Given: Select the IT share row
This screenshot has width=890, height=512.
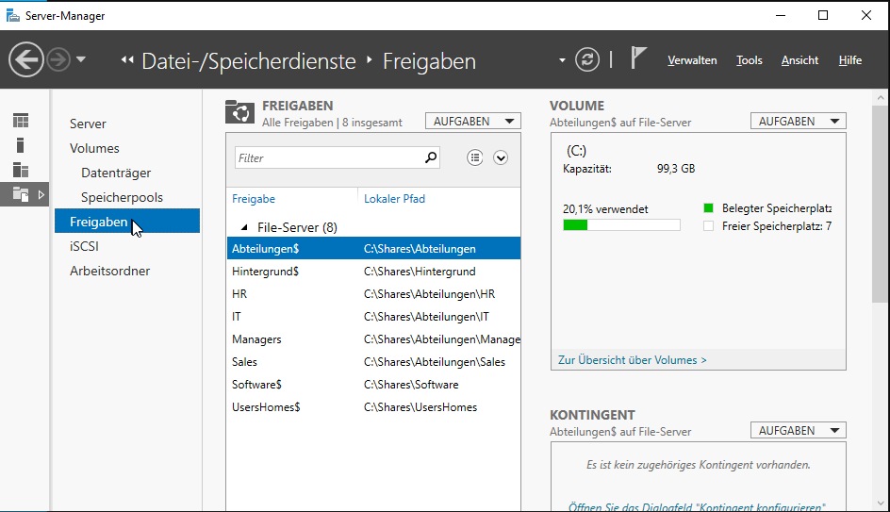Looking at the screenshot, I should coord(373,317).
